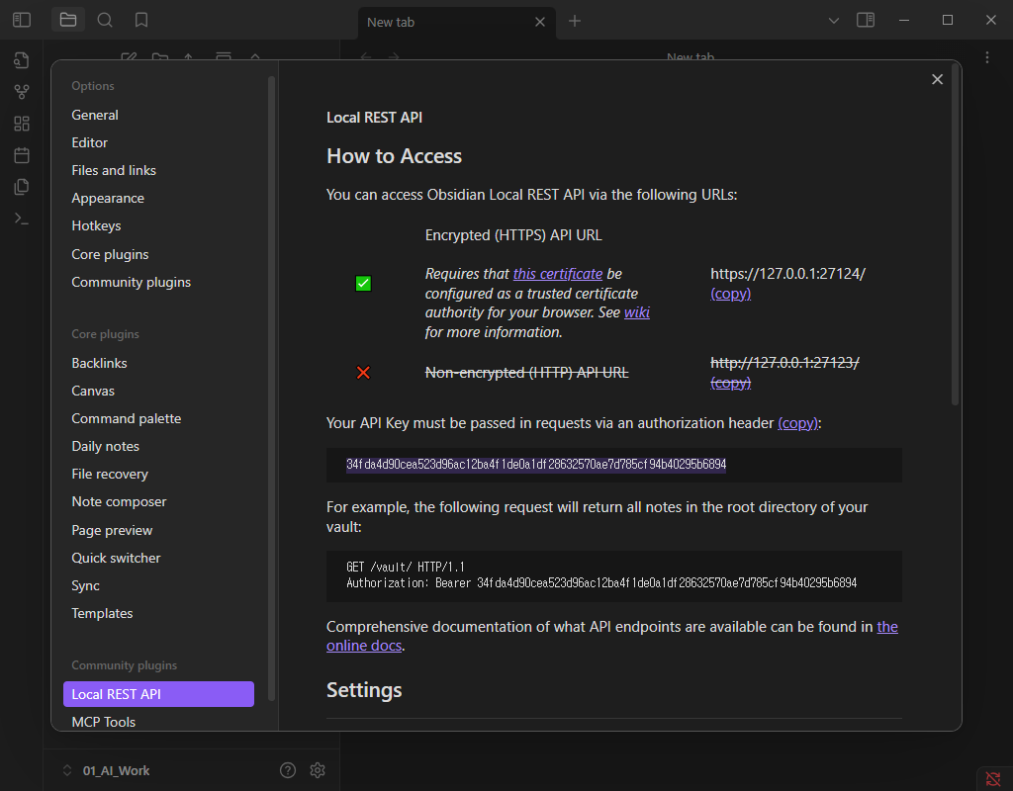This screenshot has width=1013, height=791.
Task: Open the file explorer folder icon
Action: pos(68,20)
